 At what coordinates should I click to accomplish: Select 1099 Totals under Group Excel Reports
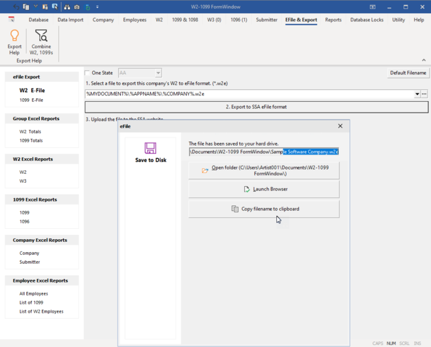click(31, 141)
